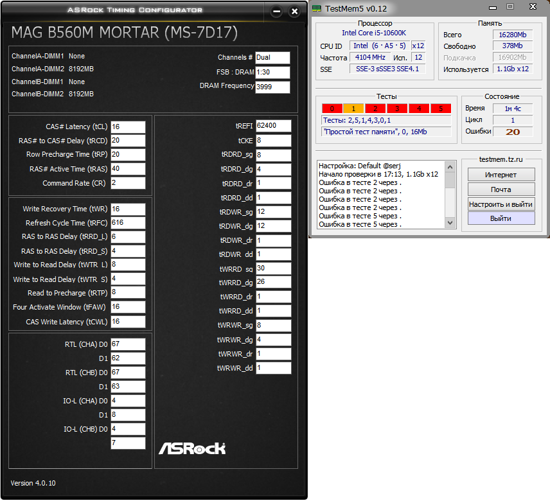Screen dimensions: 550x501
Task: Click the Свободно value 378Mb
Action: (513, 46)
